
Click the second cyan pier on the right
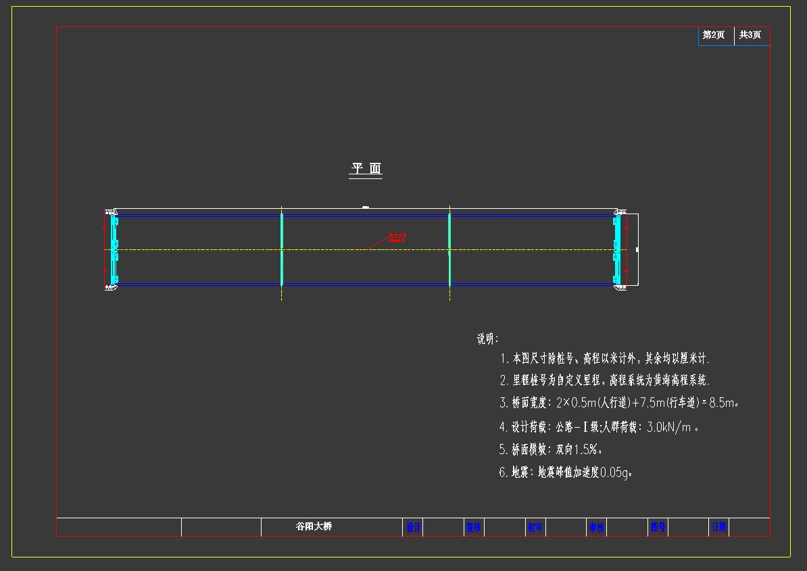(x=449, y=249)
